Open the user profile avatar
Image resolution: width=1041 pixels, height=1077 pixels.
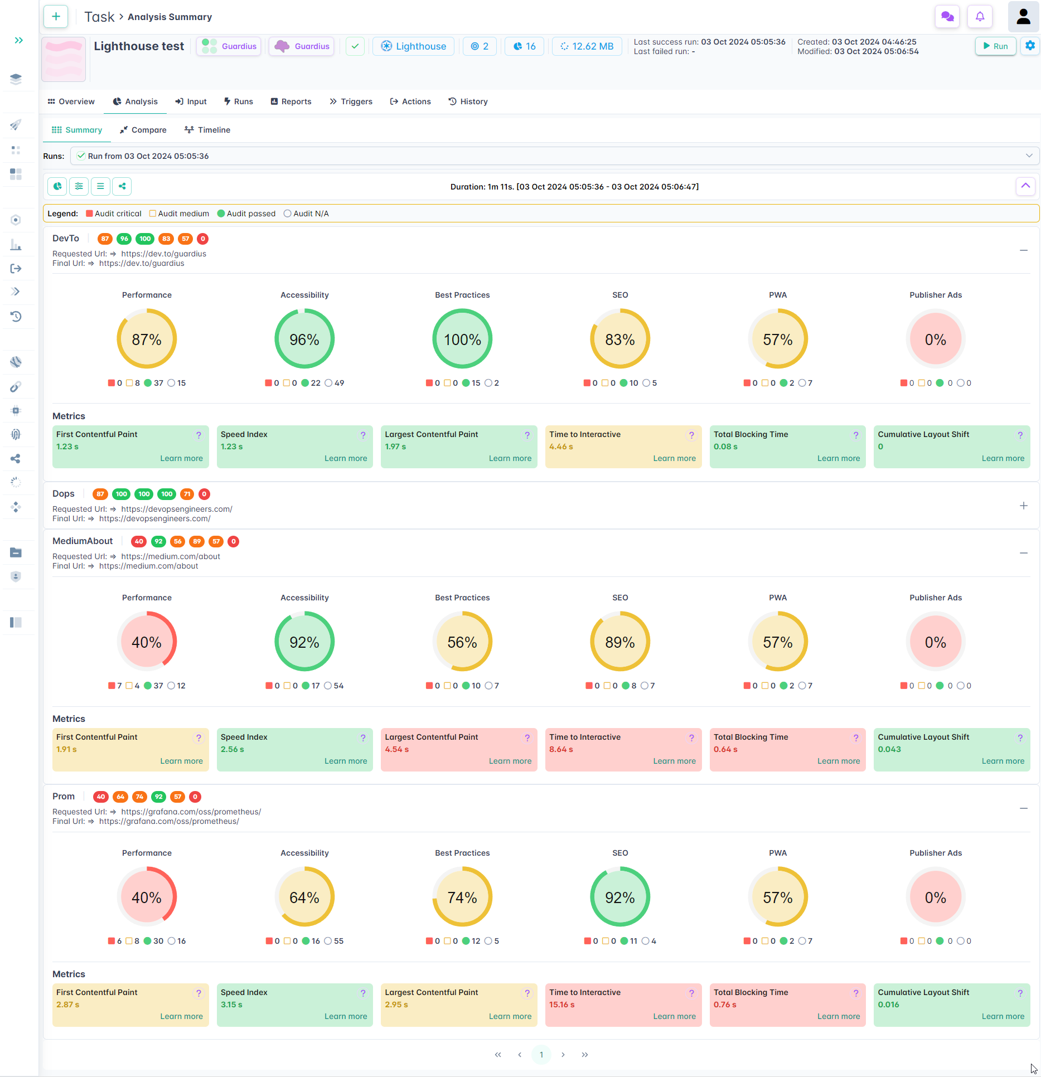[x=1023, y=17]
